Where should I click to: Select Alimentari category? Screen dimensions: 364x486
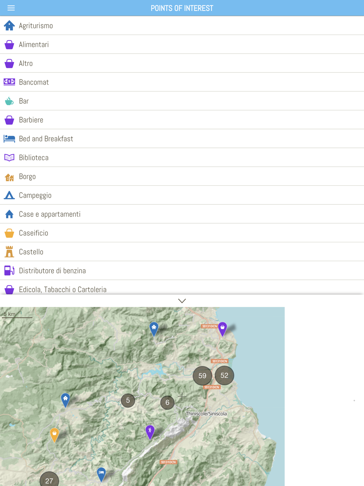point(34,44)
